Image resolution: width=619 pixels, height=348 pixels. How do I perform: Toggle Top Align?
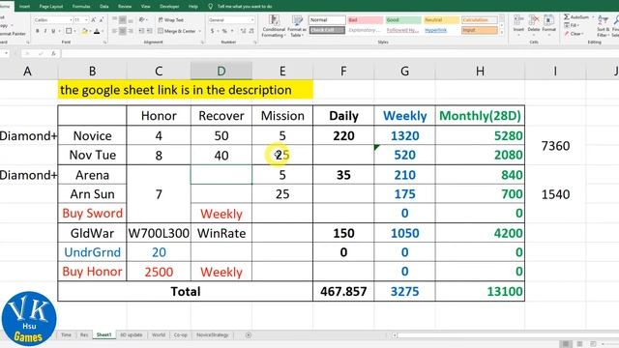[114, 19]
